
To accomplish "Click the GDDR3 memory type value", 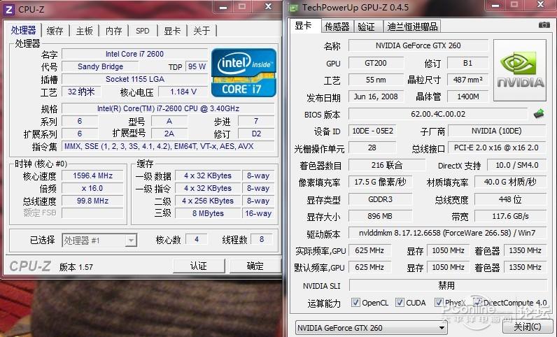I will pos(380,199).
